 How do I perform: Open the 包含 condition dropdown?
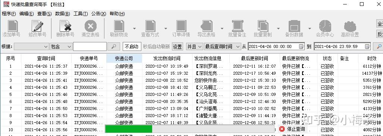click(x=61, y=46)
